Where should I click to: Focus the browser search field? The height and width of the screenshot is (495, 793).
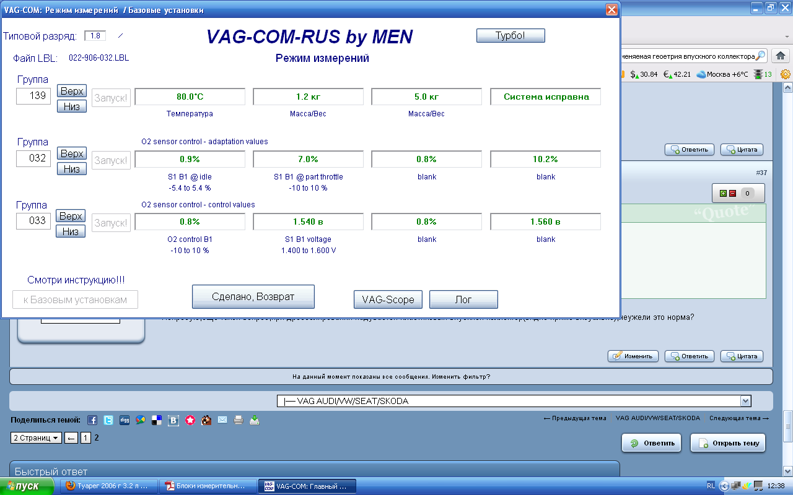688,56
